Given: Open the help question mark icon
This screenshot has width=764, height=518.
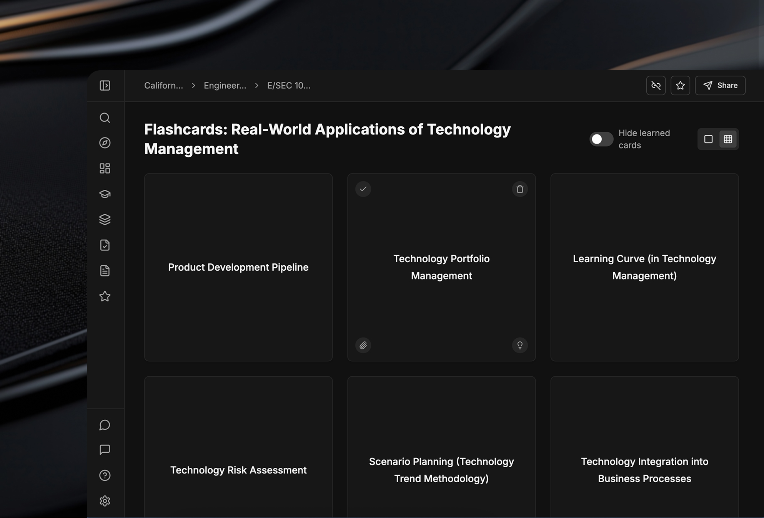Looking at the screenshot, I should coord(105,475).
